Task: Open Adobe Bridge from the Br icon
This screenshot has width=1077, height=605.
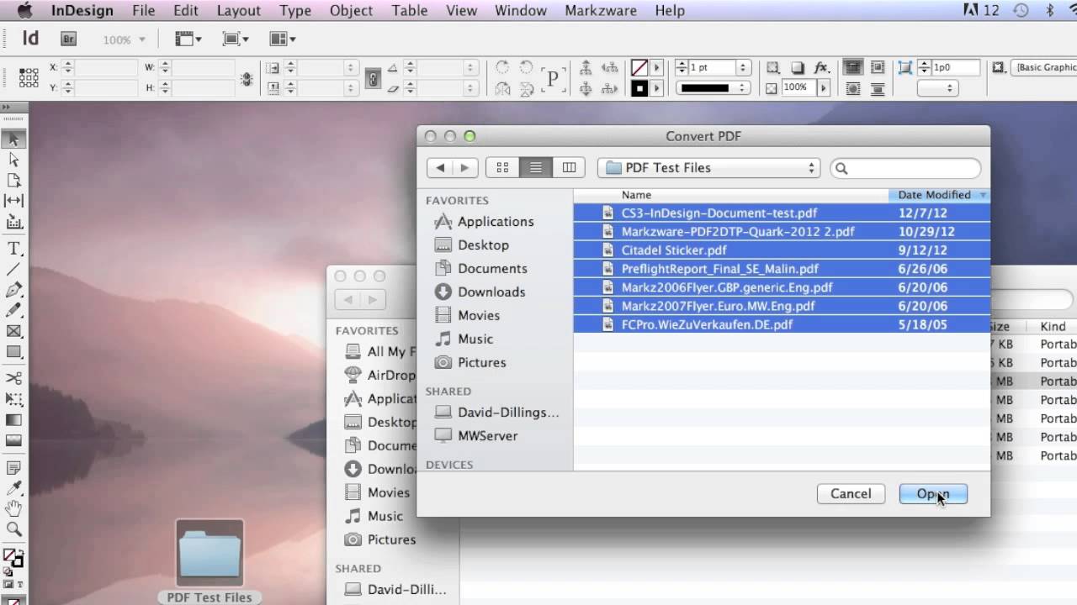Action: (x=69, y=39)
